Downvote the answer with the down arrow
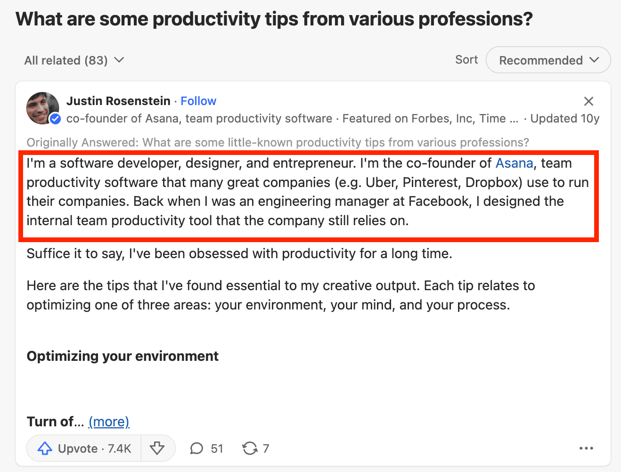 click(157, 448)
